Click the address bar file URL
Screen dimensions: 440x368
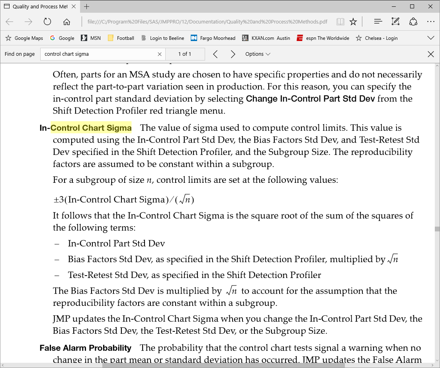tap(207, 22)
